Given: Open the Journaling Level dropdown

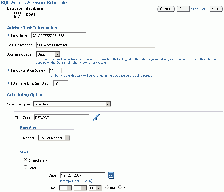Looking at the screenshot, I should [x=48, y=54].
